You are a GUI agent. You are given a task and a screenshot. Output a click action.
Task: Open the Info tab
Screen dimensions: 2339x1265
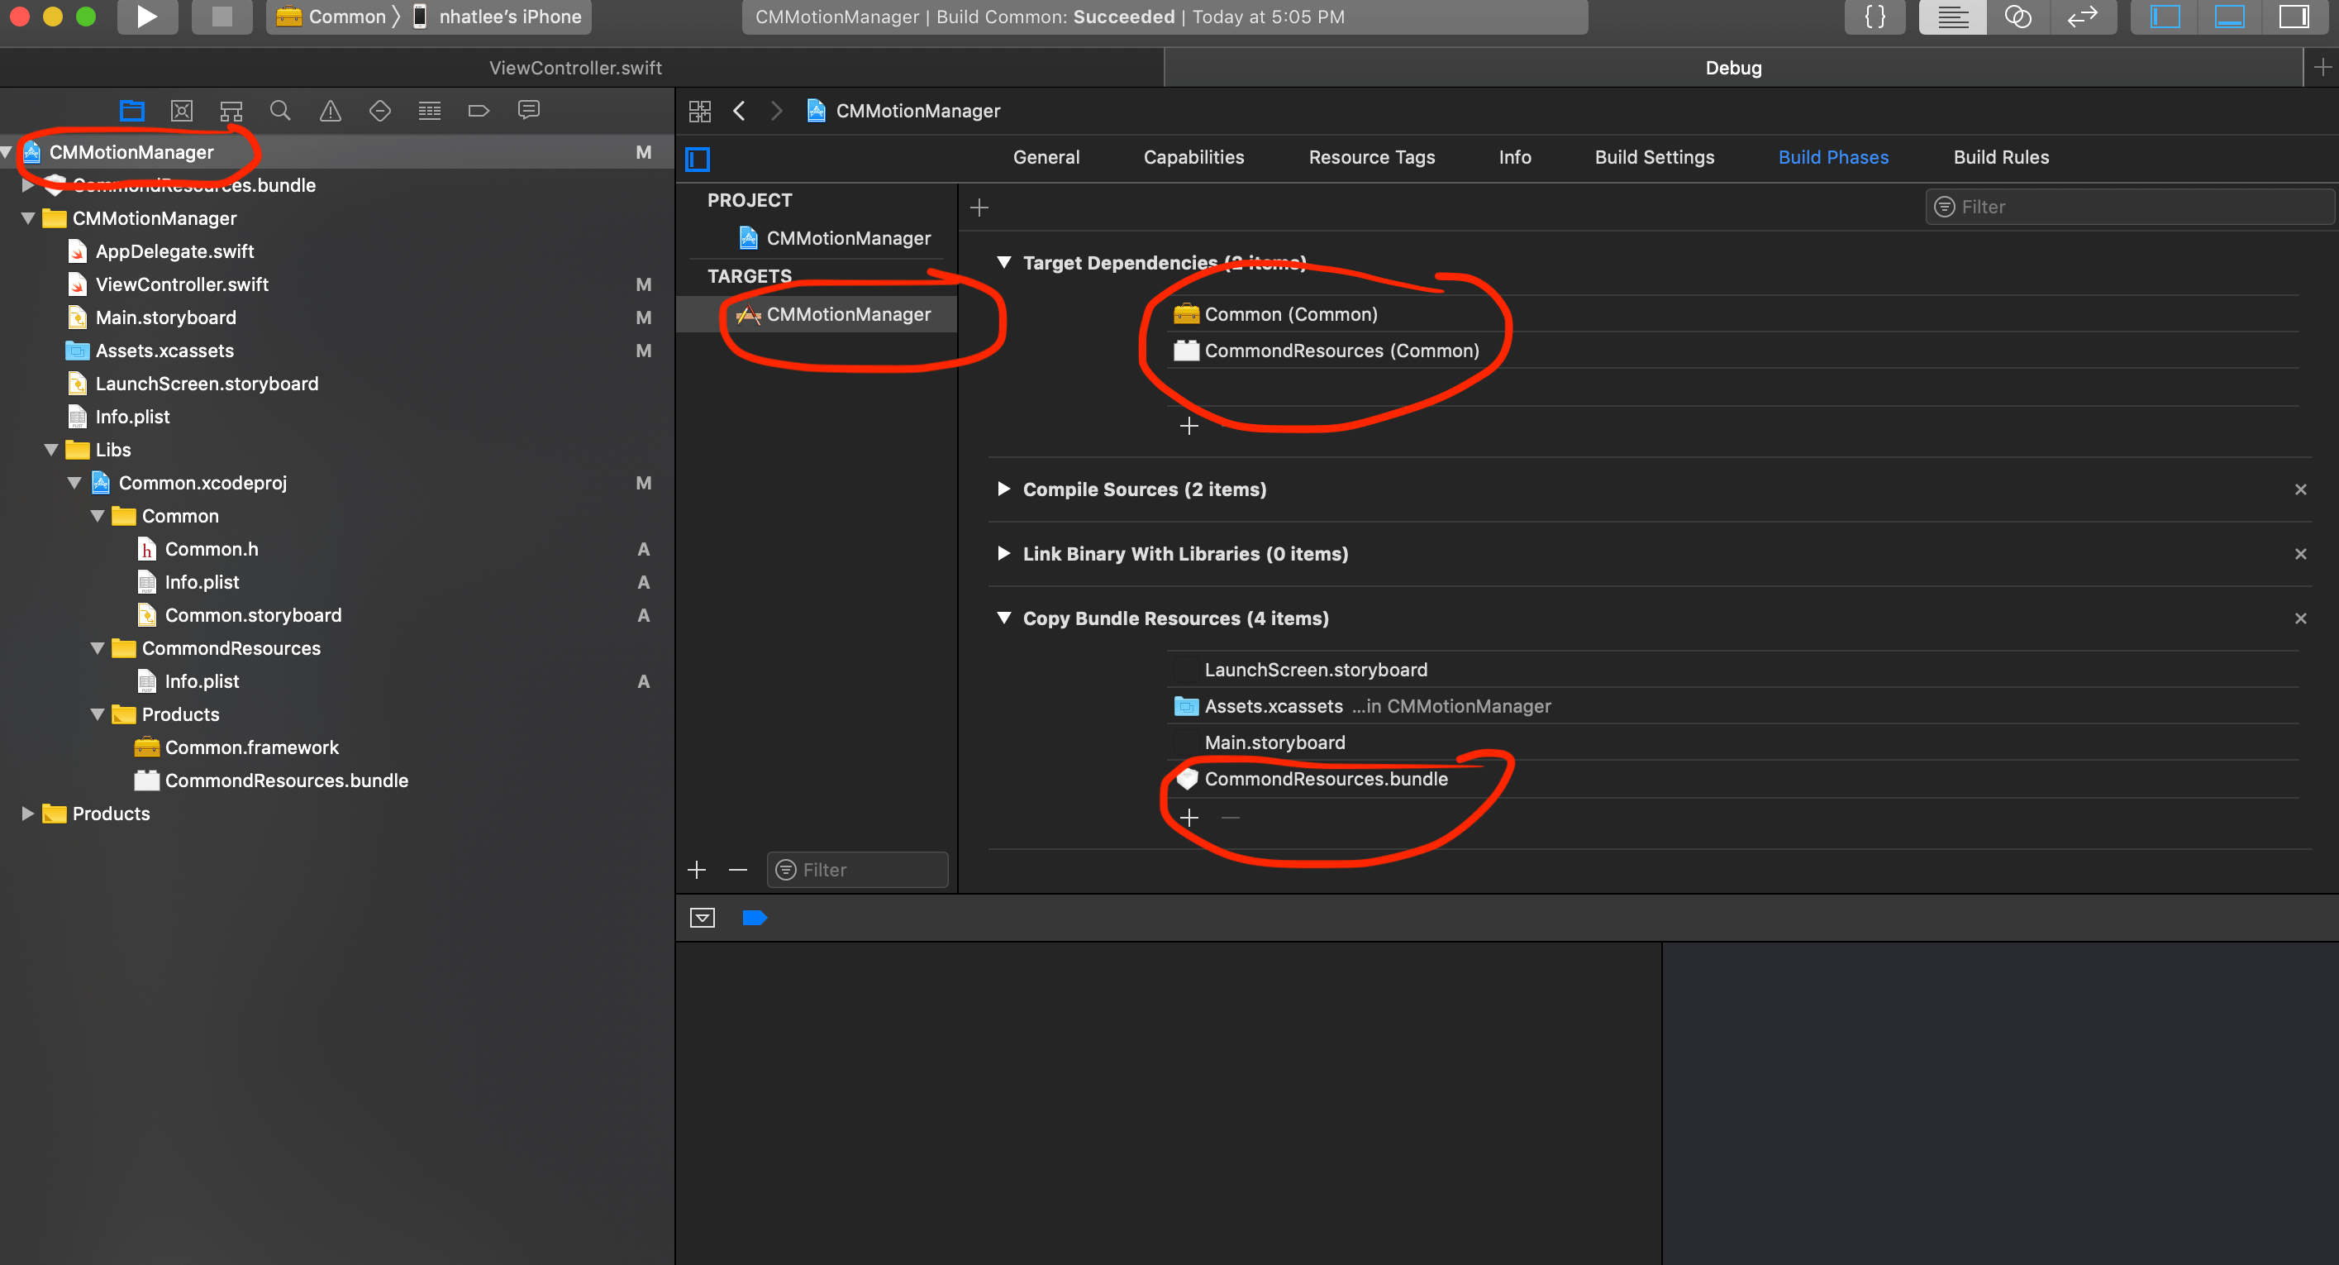click(x=1514, y=157)
